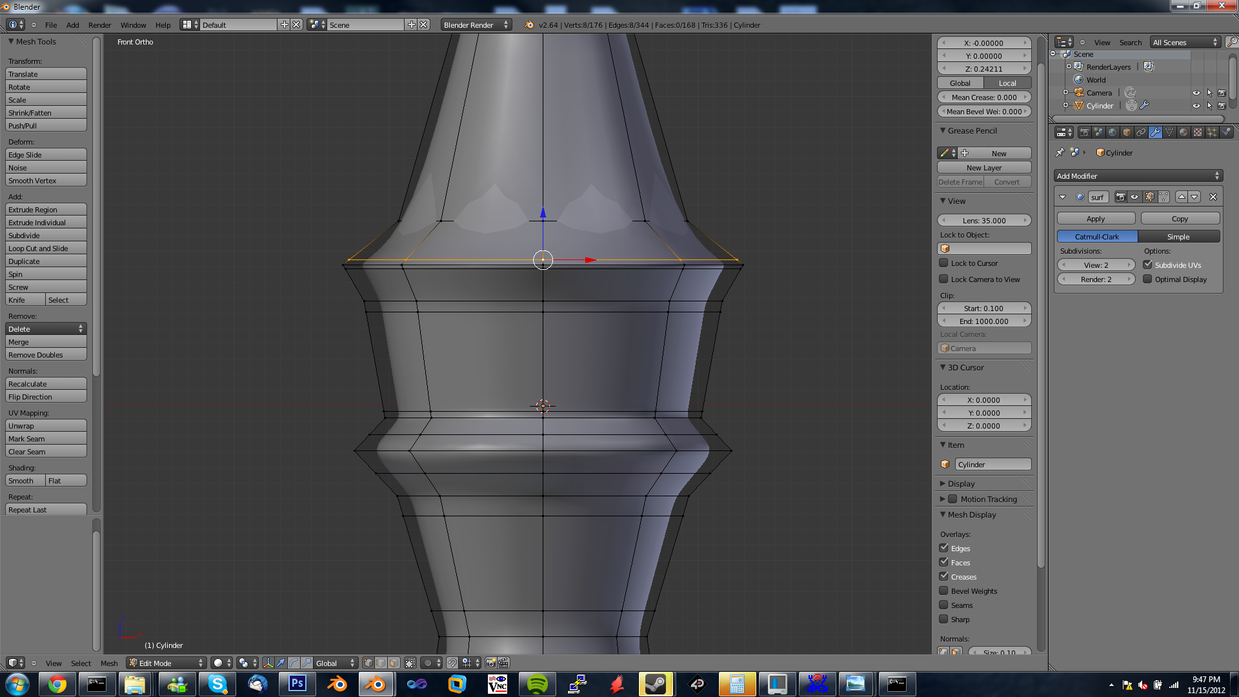Remove the surf modifier with X
The image size is (1239, 697).
pyautogui.click(x=1213, y=197)
